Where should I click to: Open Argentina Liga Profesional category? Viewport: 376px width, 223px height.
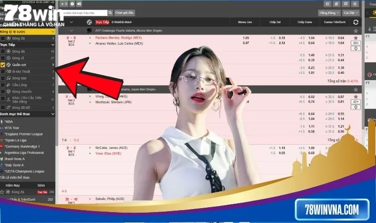pyautogui.click(x=24, y=153)
